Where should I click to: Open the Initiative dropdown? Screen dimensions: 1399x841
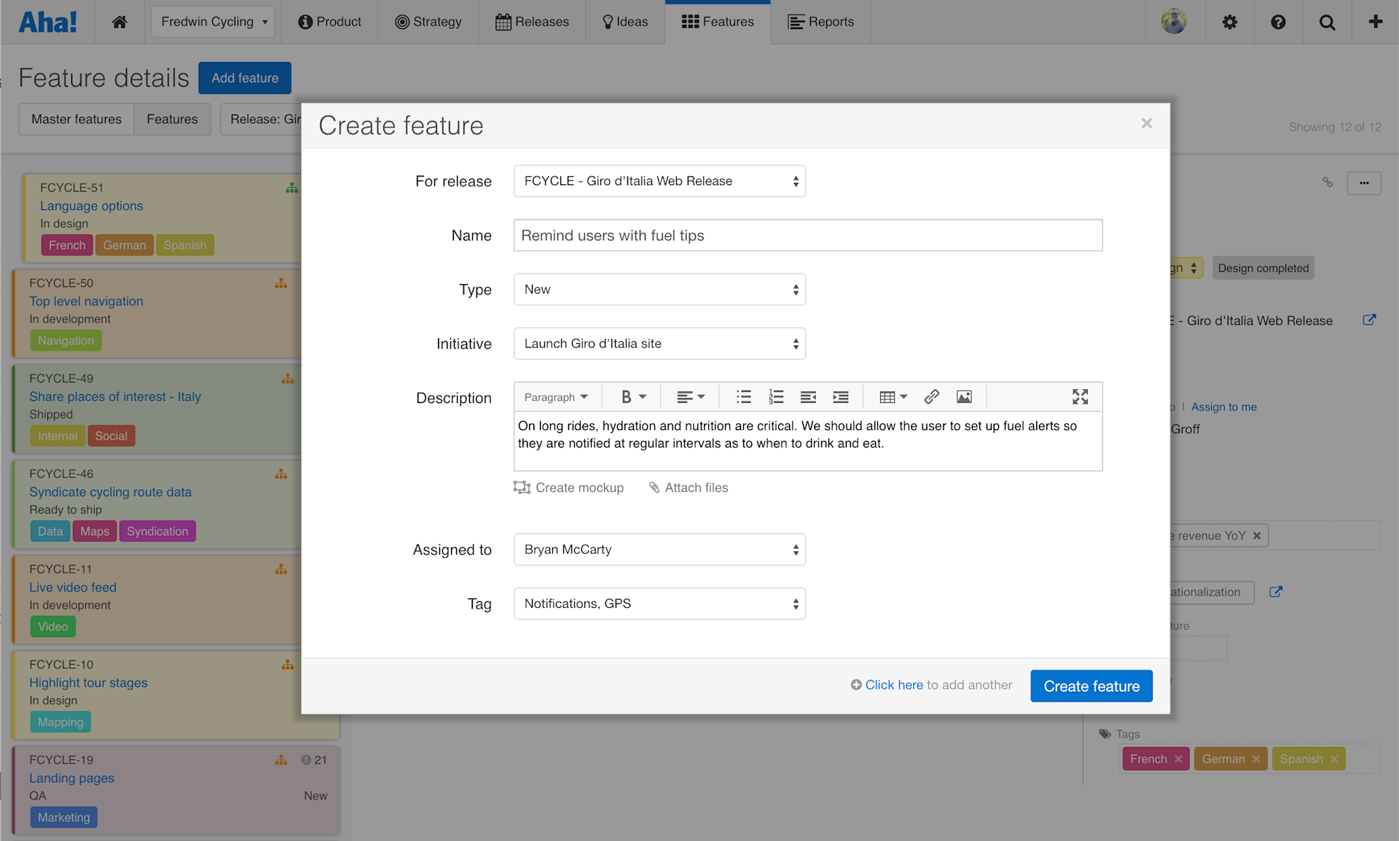click(x=659, y=343)
